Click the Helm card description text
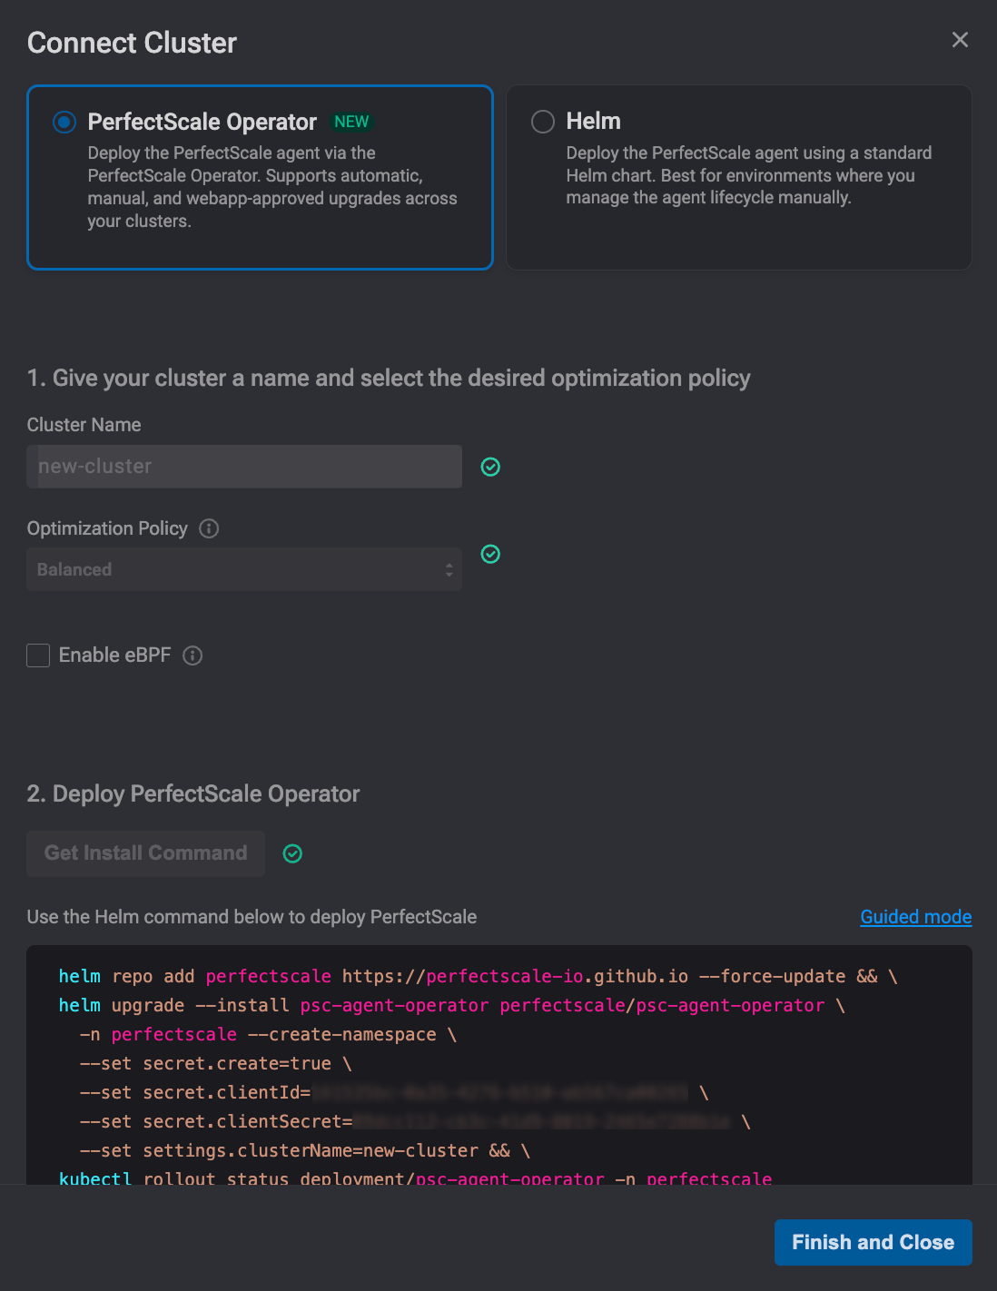 (749, 175)
